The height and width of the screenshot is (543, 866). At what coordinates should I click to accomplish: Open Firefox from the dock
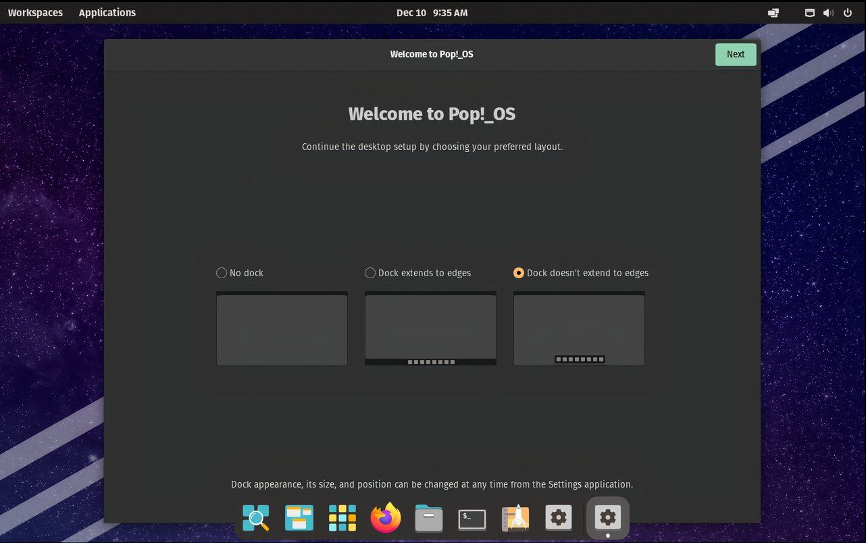click(385, 518)
